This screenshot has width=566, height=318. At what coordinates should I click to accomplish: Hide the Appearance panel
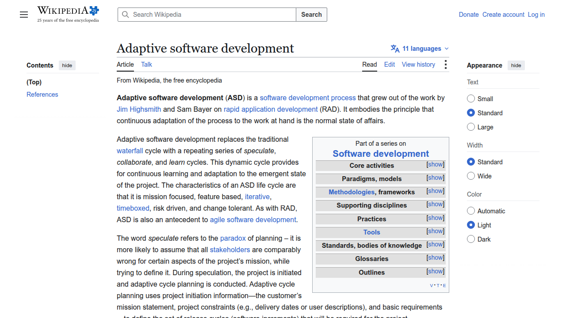tap(516, 65)
